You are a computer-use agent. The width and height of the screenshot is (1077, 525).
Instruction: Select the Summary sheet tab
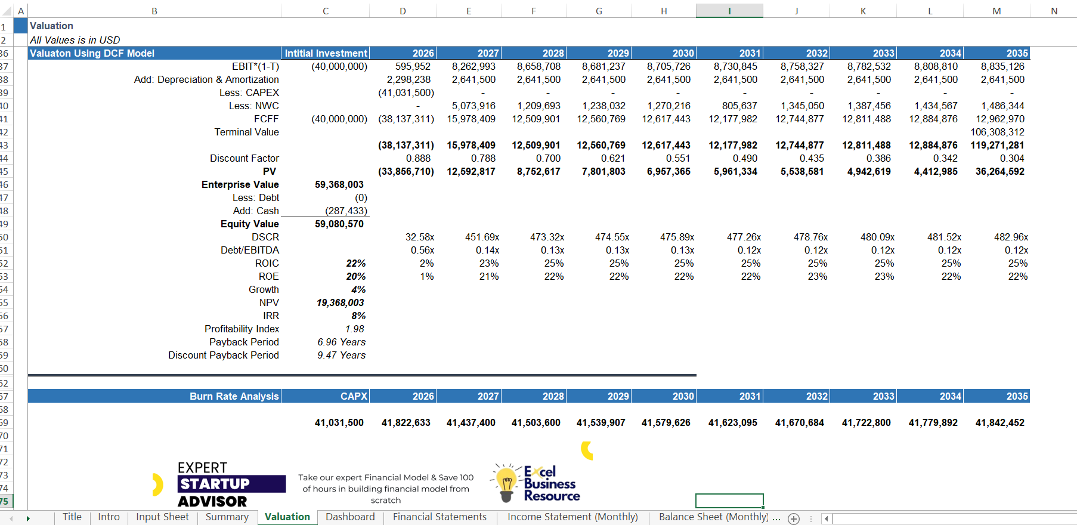[227, 517]
